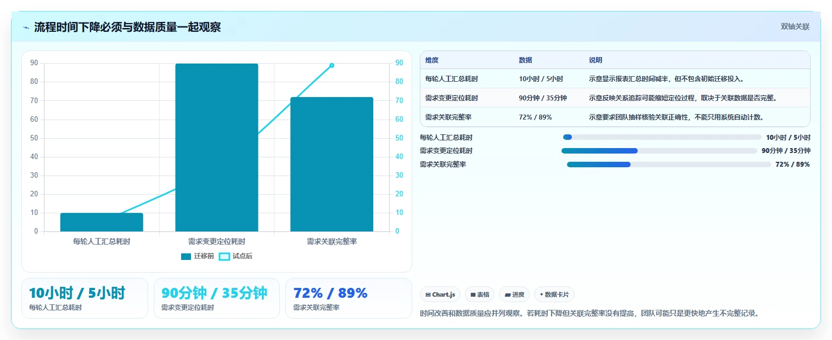Image resolution: width=832 pixels, height=340 pixels.
Task: Toggle the 试点后 legend entry
Action: click(235, 256)
